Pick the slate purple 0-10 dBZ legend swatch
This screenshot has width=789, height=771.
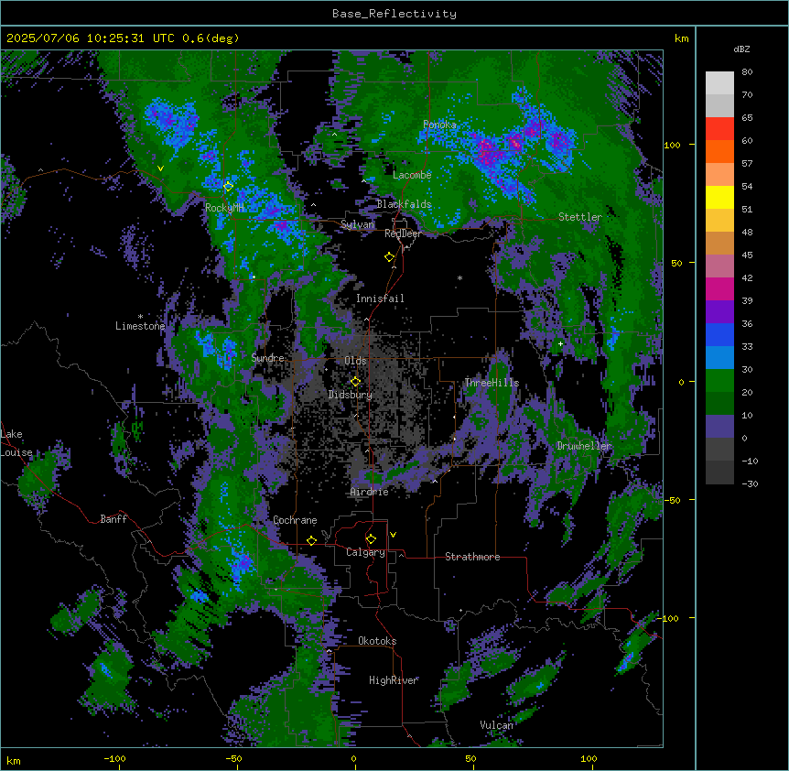719,427
